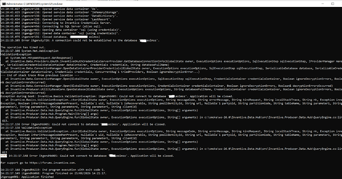Click the Administrator cmd.exe title bar text

click(x=35, y=4)
